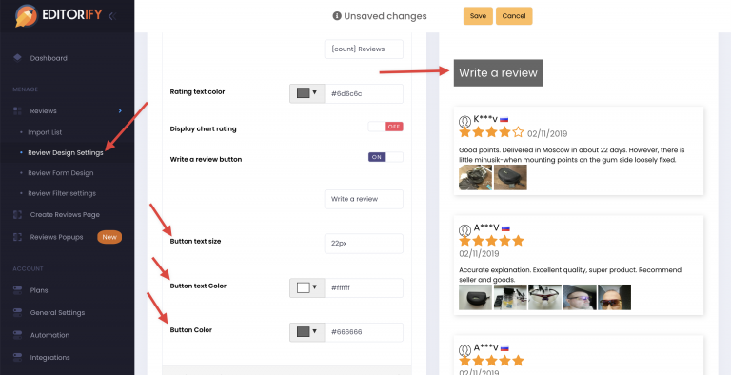
Task: Click the Reviews Popups icon
Action: coord(17,237)
